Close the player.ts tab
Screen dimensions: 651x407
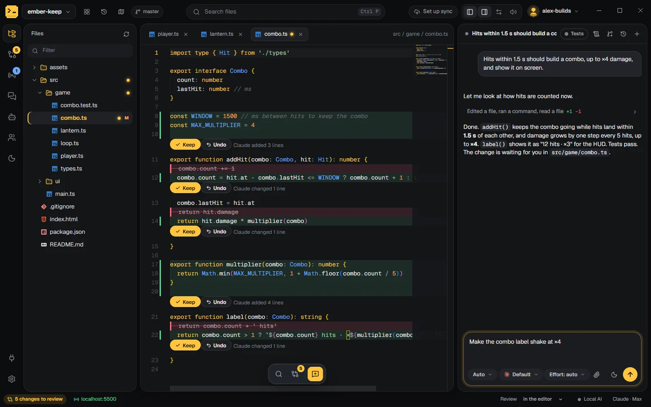[x=186, y=34]
